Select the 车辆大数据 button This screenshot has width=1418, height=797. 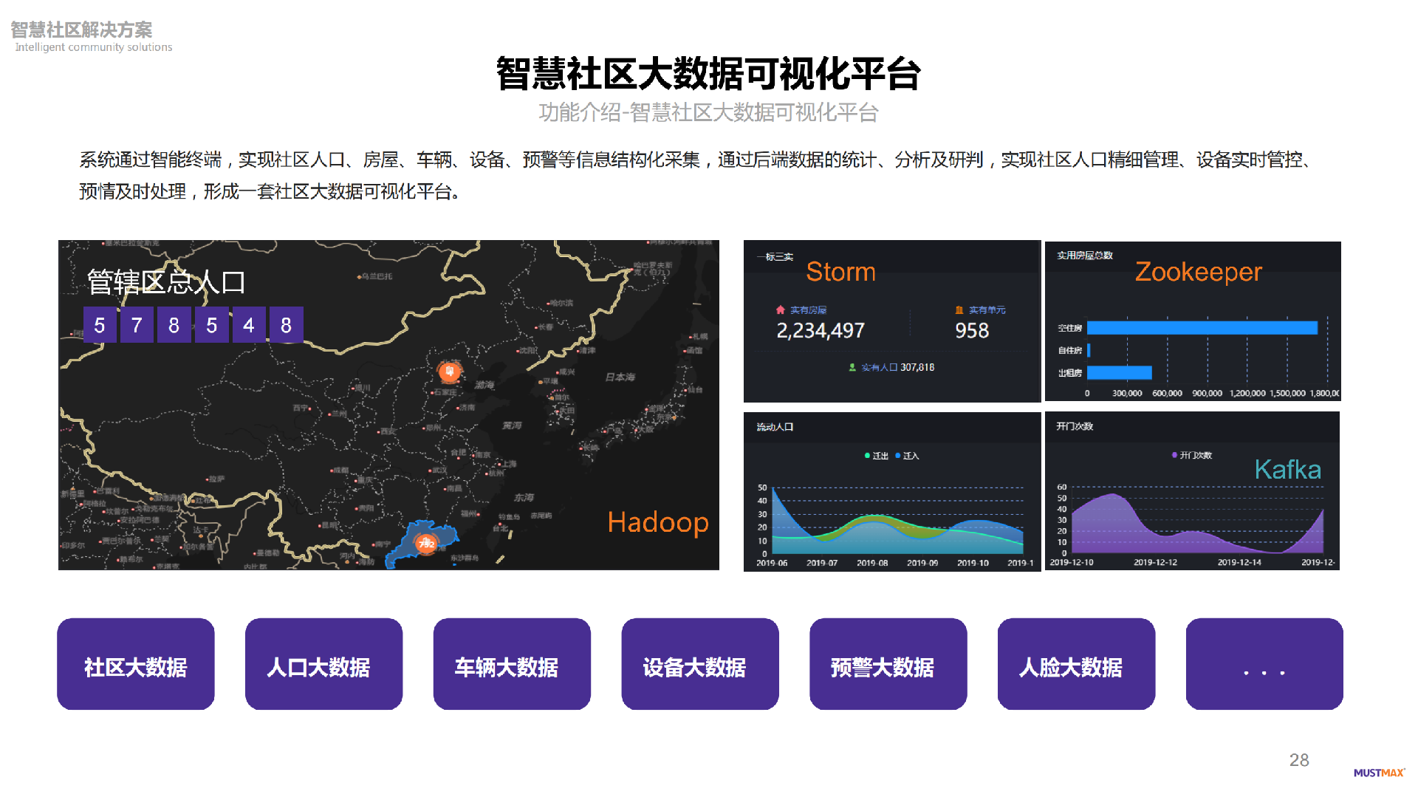tap(512, 665)
